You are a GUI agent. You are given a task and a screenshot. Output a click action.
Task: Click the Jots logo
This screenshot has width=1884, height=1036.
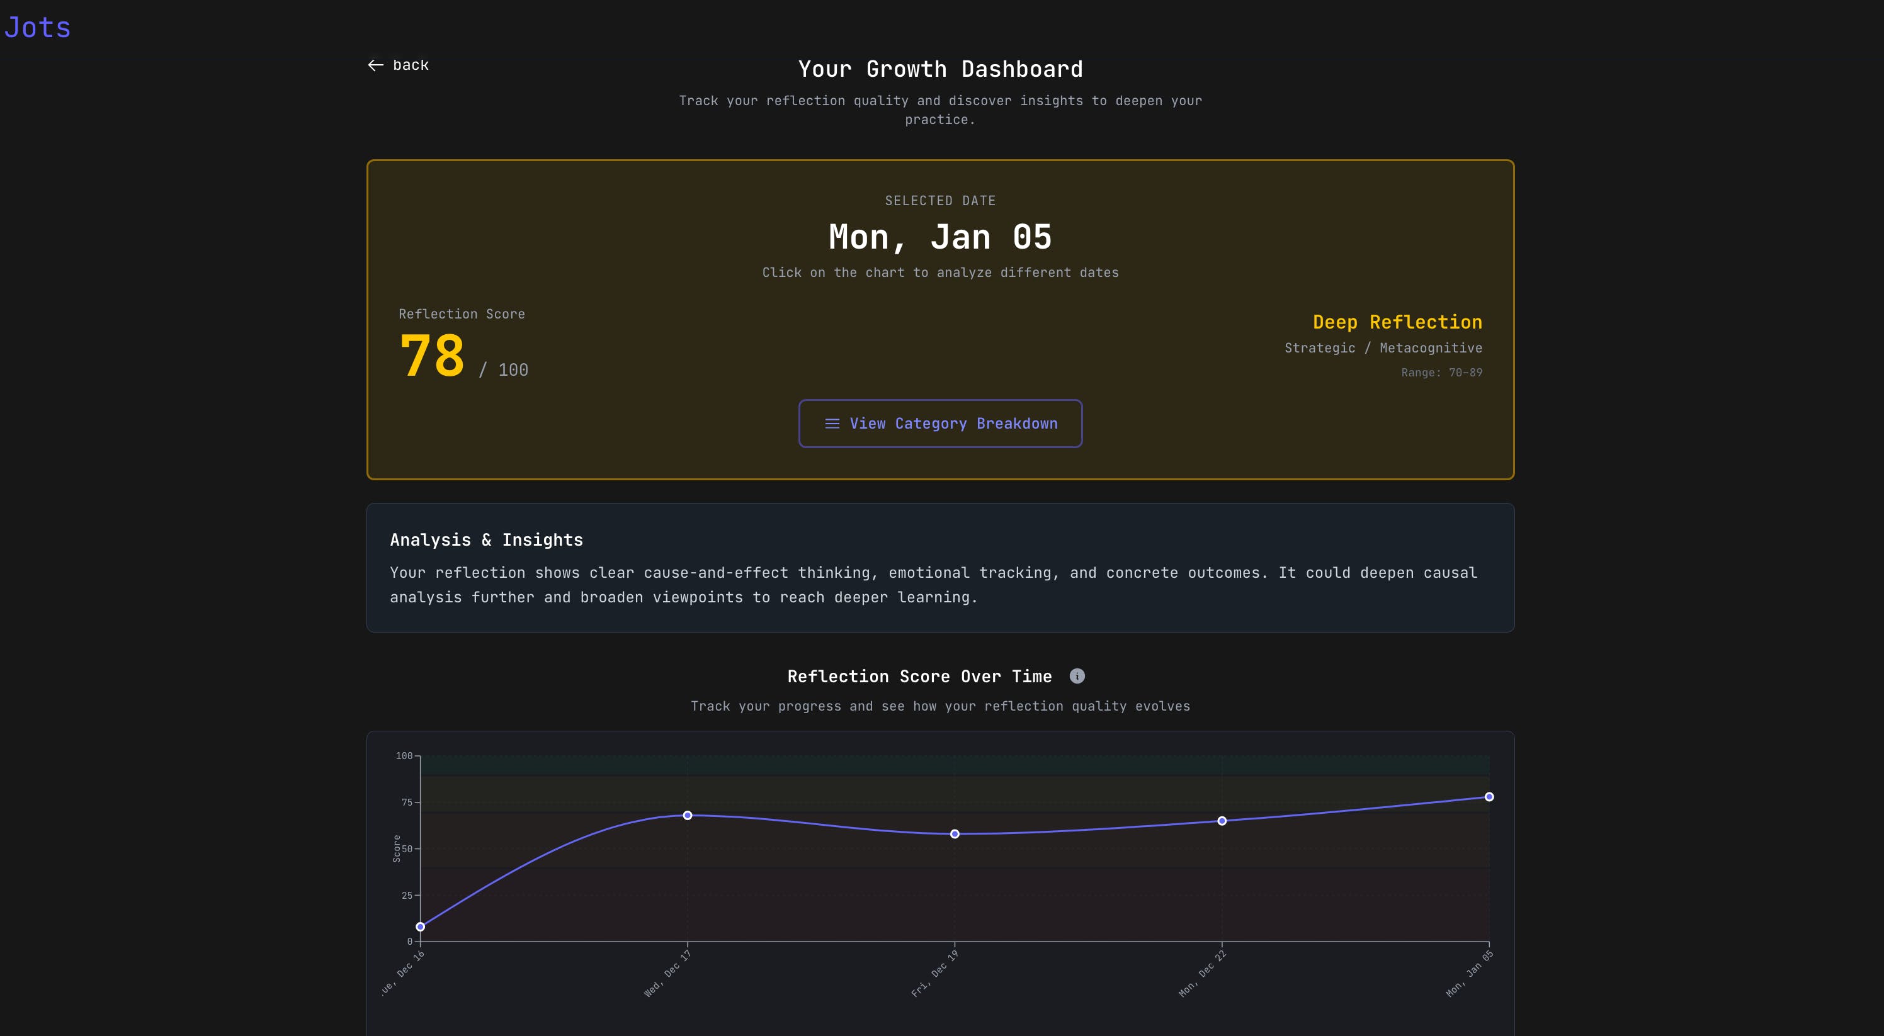38,28
